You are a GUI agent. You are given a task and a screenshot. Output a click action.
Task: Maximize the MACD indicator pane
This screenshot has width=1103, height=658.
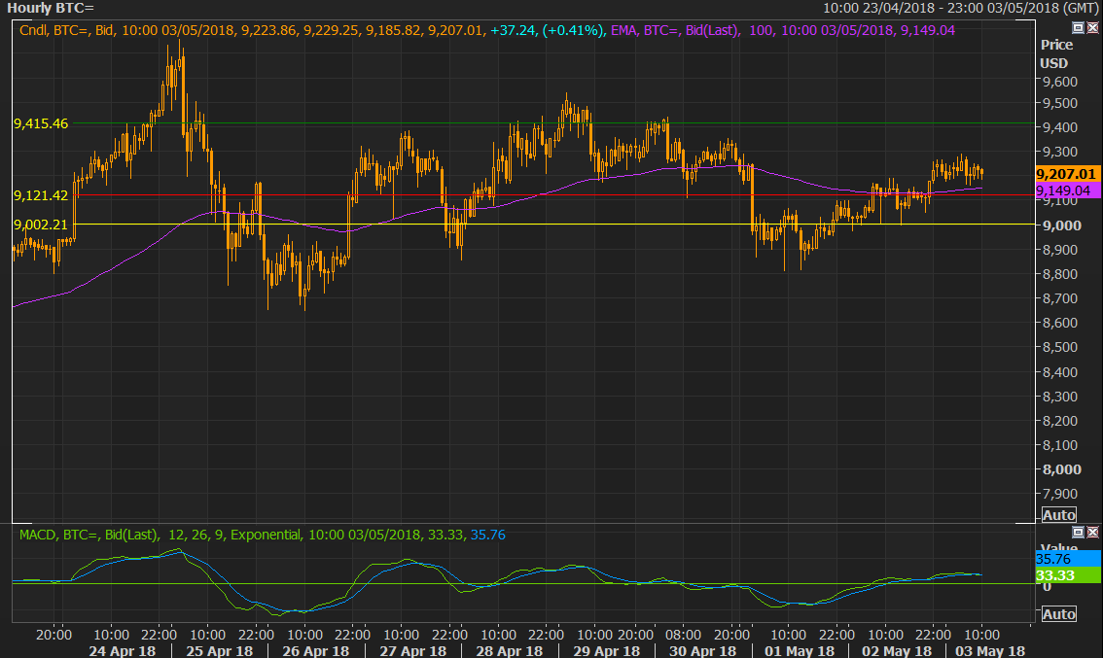pyautogui.click(x=1078, y=533)
